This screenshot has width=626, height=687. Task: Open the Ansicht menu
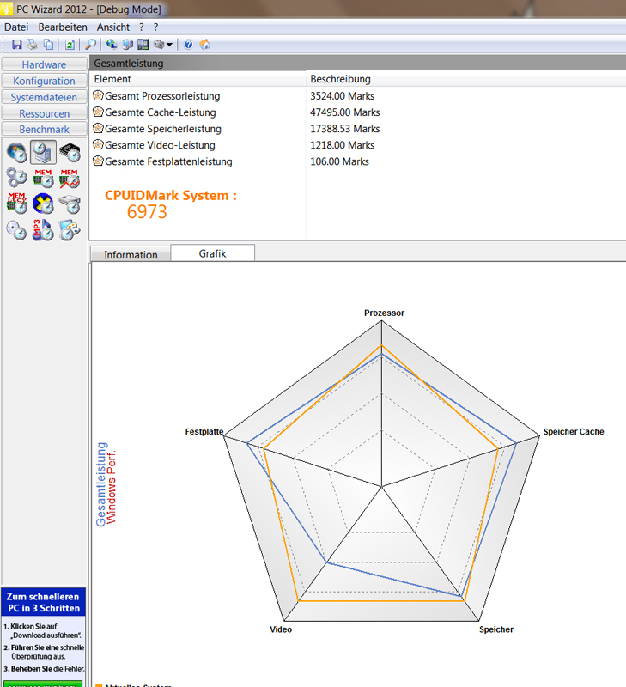113,27
